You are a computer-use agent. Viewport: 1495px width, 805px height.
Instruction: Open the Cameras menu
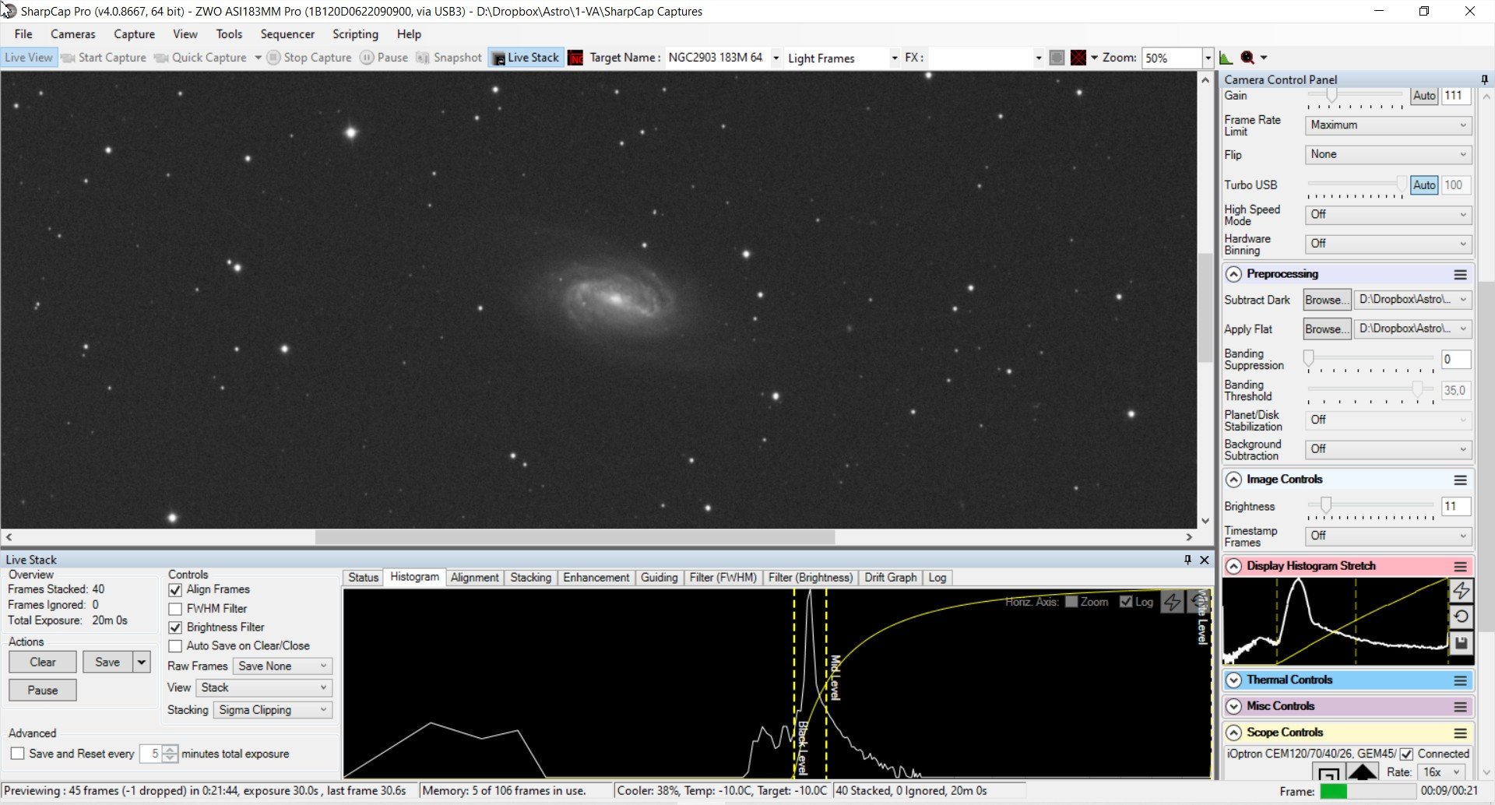point(73,34)
